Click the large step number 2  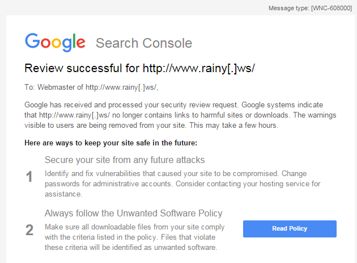pos(29,230)
